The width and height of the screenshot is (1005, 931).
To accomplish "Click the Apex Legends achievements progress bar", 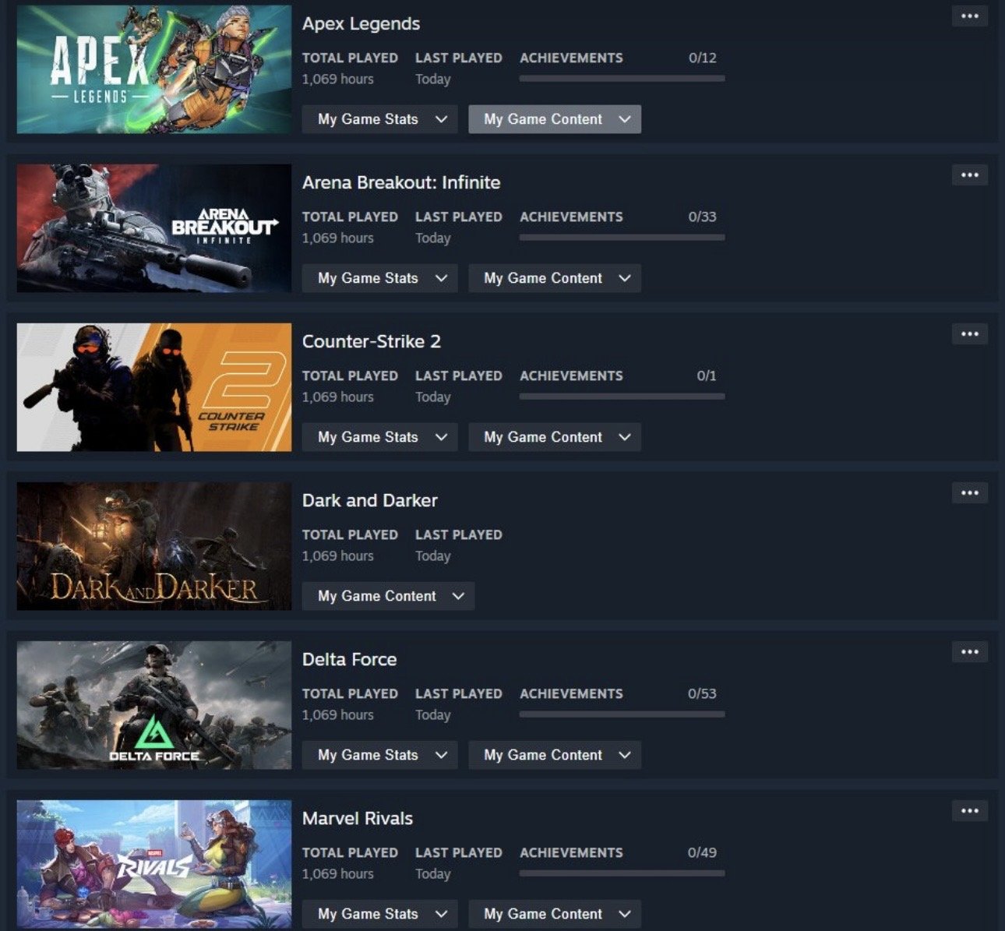I will tap(622, 79).
